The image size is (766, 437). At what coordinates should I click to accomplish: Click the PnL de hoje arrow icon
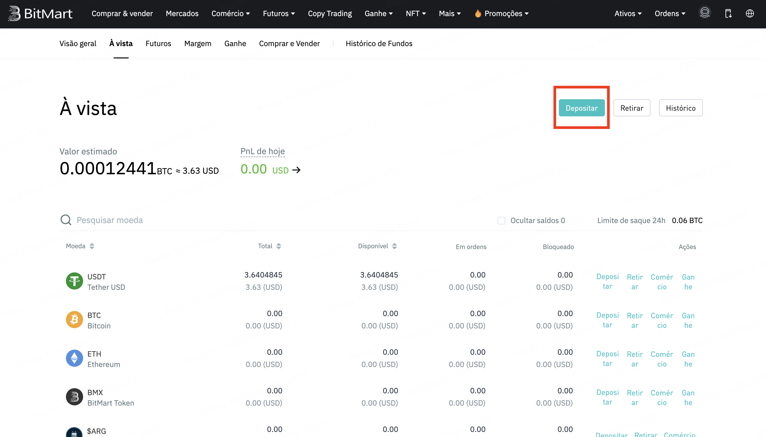click(x=296, y=170)
